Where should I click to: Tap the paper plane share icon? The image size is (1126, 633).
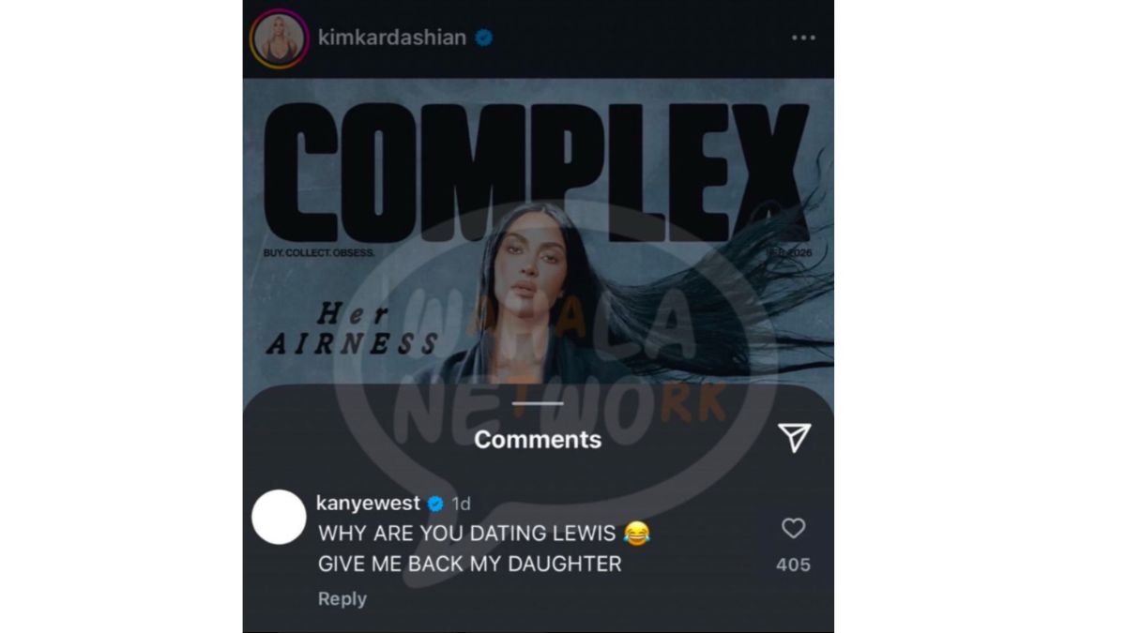point(794,437)
